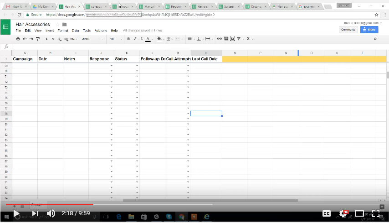Turn on the filter
This screenshot has height=223, width=389.
[x=239, y=39]
